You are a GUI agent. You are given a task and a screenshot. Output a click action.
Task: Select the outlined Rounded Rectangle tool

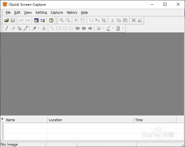65,28
